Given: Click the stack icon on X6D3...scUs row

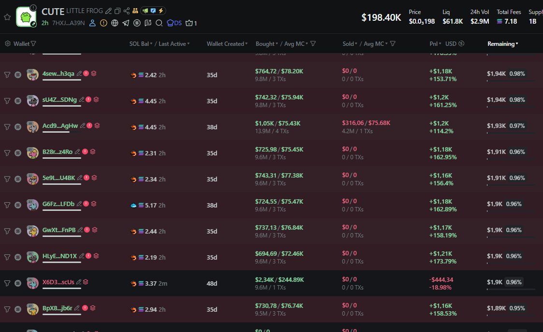Looking at the screenshot, I should point(86,282).
